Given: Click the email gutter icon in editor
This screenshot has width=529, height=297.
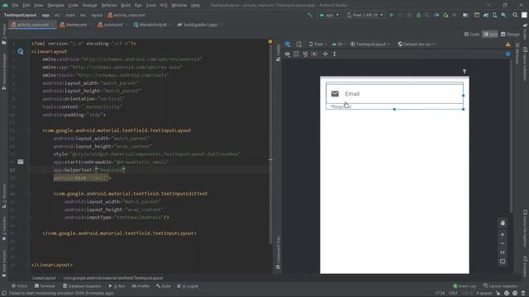Looking at the screenshot, I should pos(21,162).
